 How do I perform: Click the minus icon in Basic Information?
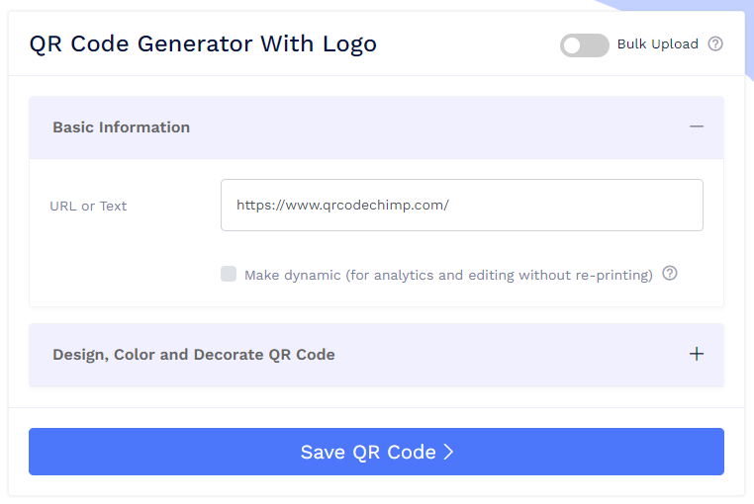697,126
